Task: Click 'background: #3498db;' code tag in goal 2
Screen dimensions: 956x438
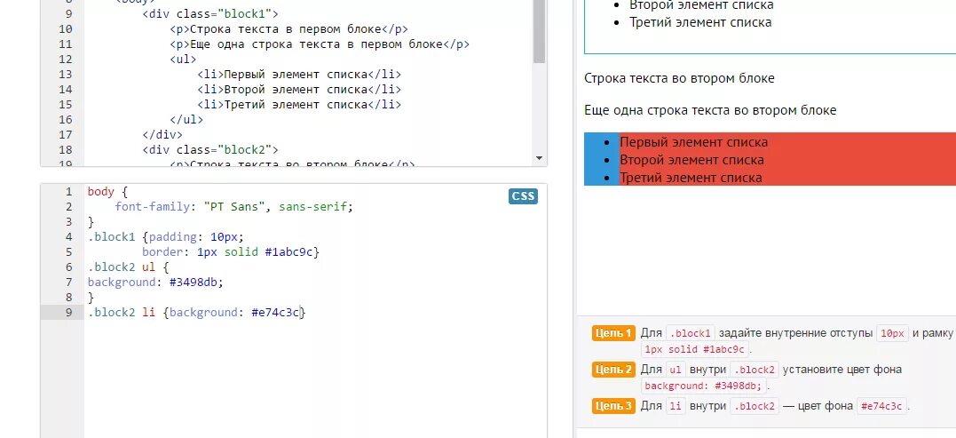Action: coord(704,386)
